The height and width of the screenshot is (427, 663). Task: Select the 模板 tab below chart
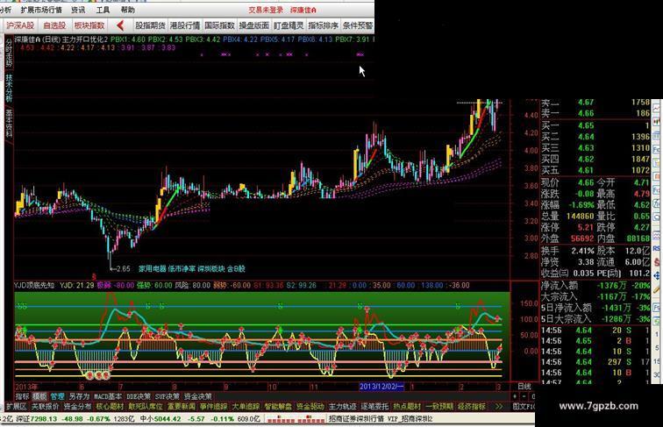pos(39,396)
